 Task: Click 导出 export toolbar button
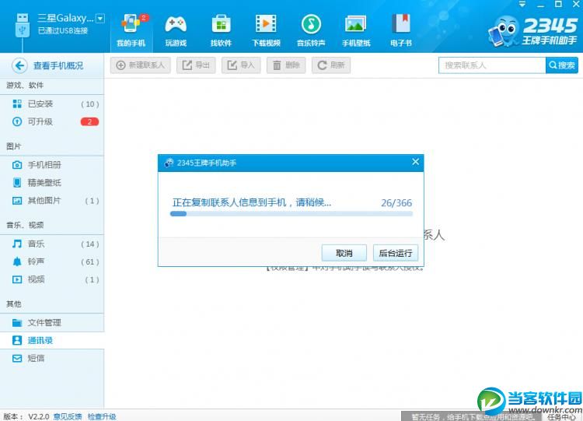(196, 65)
